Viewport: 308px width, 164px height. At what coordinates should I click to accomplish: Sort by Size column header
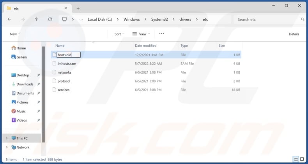221,46
